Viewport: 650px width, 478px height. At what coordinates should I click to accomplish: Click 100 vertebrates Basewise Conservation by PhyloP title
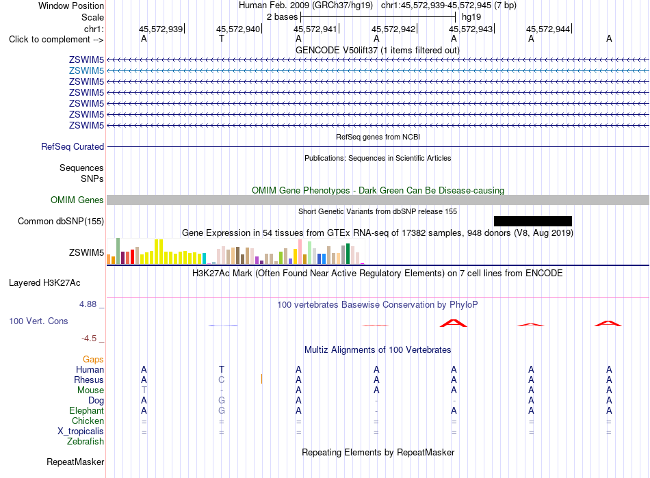(378, 305)
